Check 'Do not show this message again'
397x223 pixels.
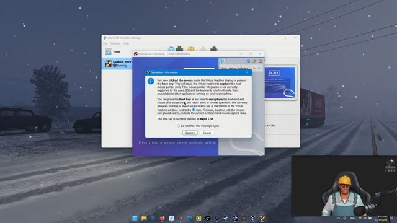[x=178, y=126]
